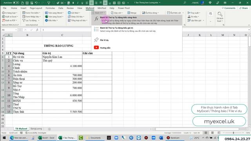Switch to the MiniTool ribbon tab
The height and width of the screenshot is (141, 251).
pos(102,8)
